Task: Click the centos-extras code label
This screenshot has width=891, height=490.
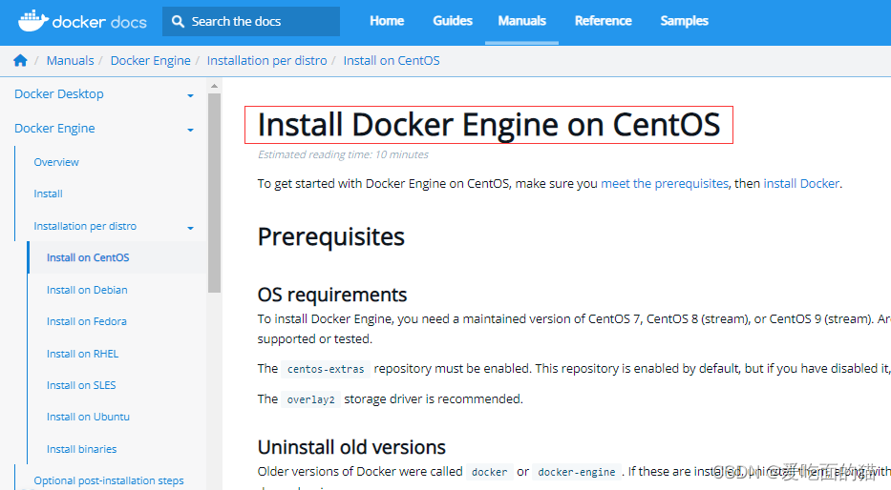Action: point(326,369)
